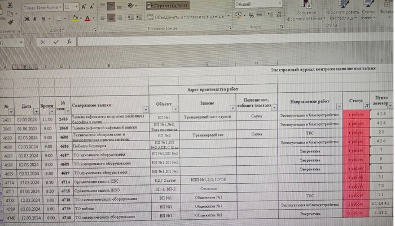Screen dimensions: 395x226
Task: Select request number cell 4686
Action: 64,146
